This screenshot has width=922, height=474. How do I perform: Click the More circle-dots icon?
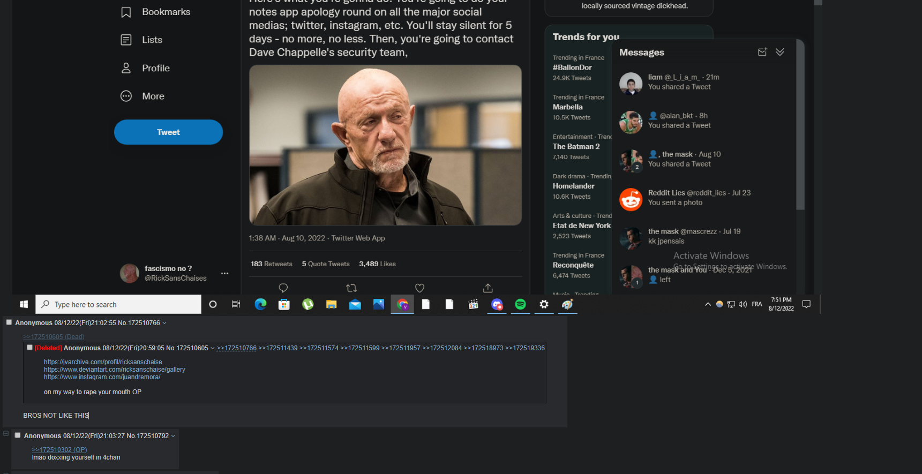point(126,96)
